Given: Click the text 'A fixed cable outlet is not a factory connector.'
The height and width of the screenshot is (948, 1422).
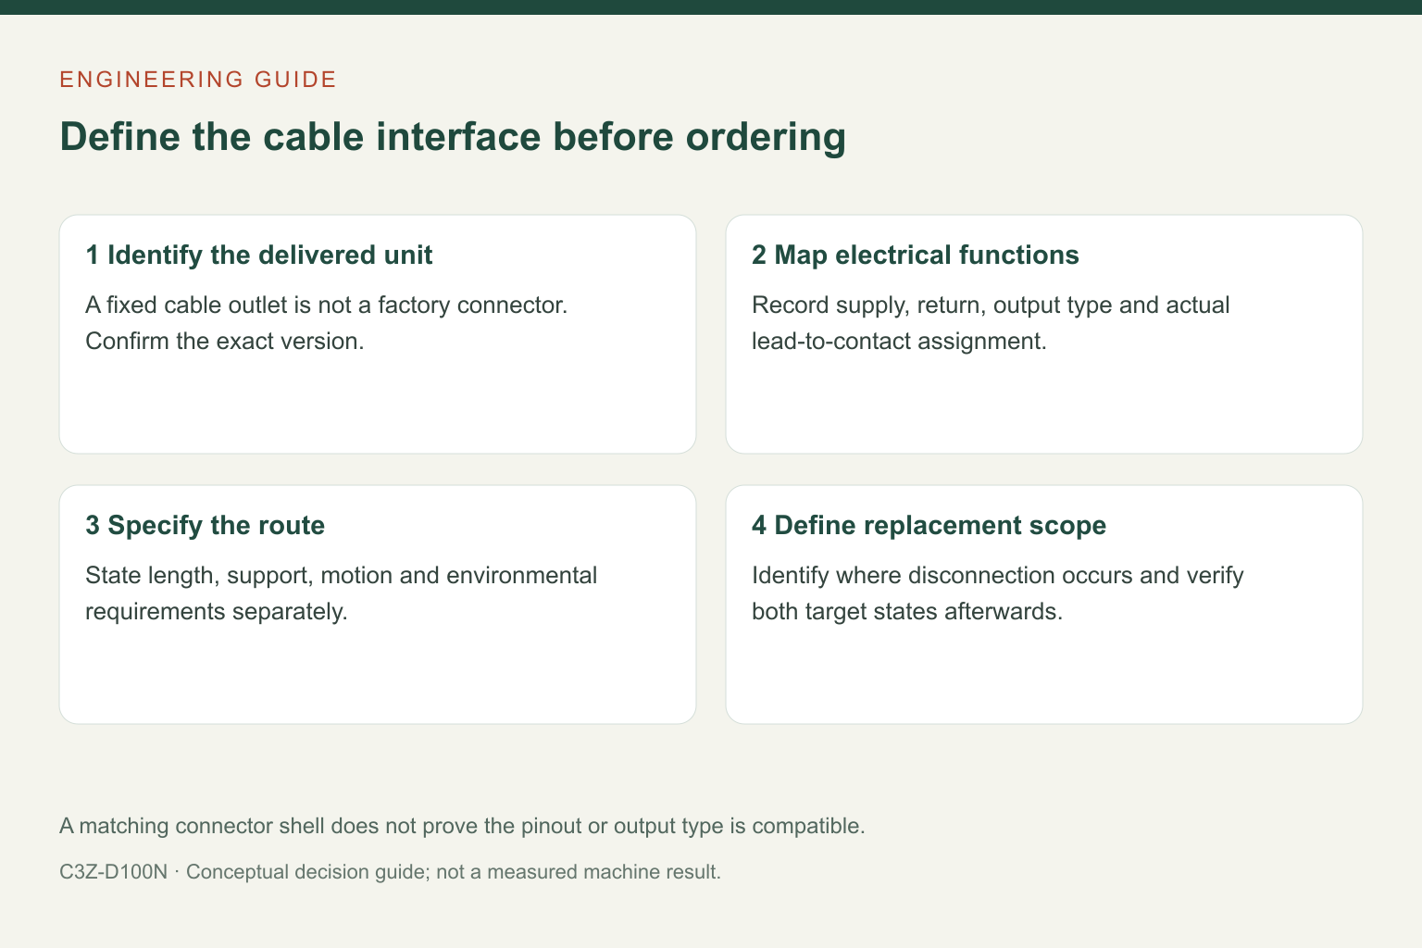Looking at the screenshot, I should [x=326, y=305].
